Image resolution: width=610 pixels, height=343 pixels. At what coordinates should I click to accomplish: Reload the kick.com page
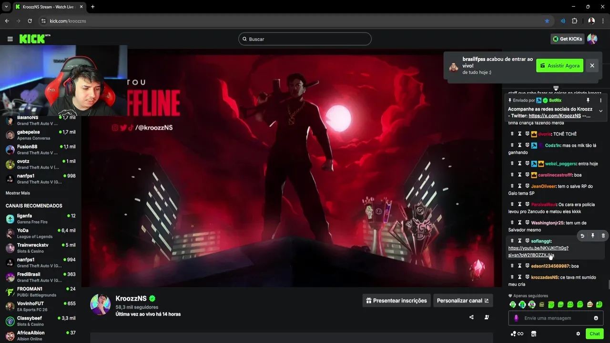click(x=30, y=21)
